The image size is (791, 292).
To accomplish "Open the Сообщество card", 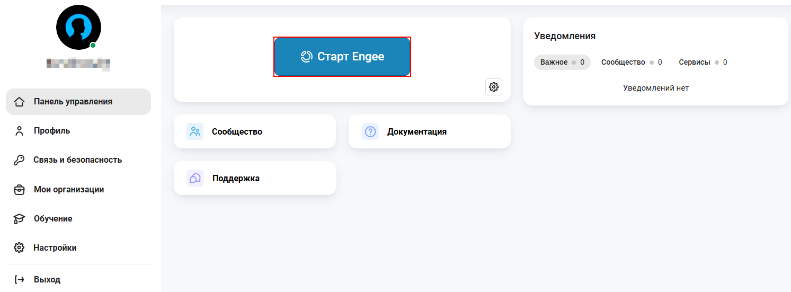I will (x=255, y=131).
